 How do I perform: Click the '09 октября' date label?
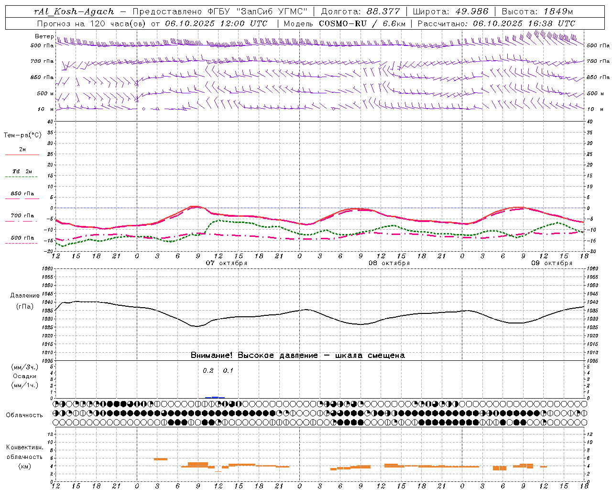(552, 263)
